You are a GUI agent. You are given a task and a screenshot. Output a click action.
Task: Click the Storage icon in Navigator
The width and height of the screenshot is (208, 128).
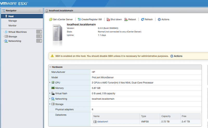point(6,36)
